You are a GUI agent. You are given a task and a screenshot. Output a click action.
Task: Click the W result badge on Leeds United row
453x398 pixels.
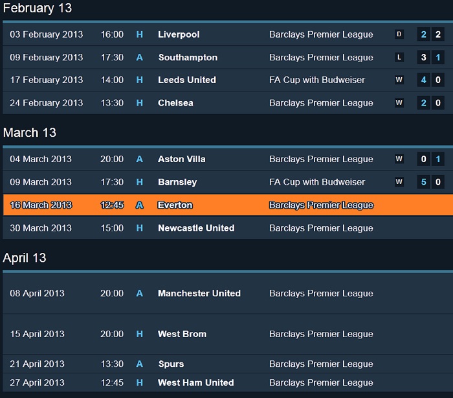pyautogui.click(x=399, y=80)
